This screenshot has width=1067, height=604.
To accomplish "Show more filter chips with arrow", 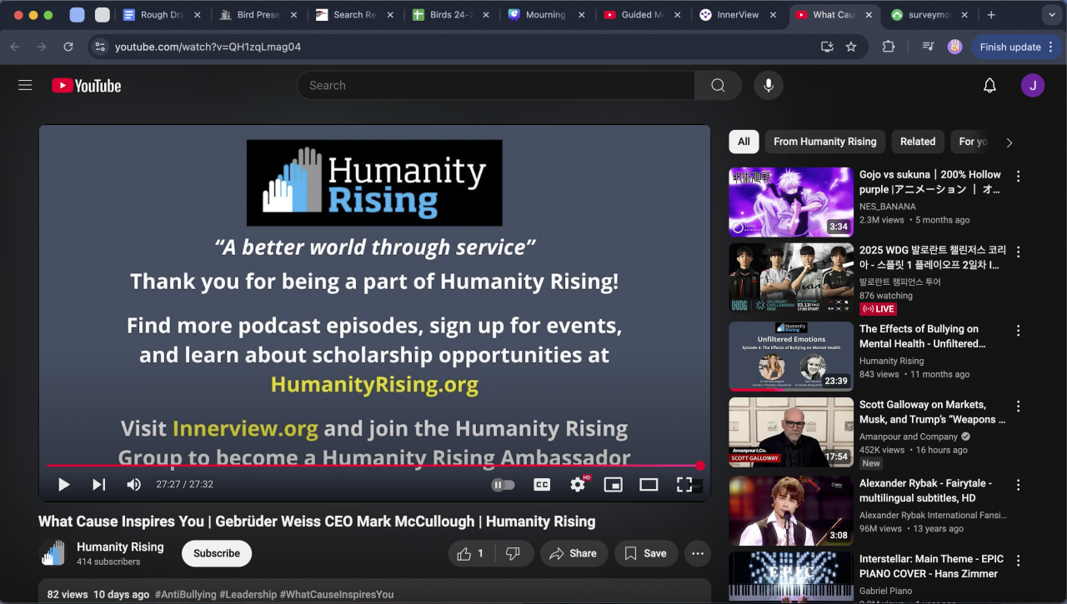I will pos(1009,142).
